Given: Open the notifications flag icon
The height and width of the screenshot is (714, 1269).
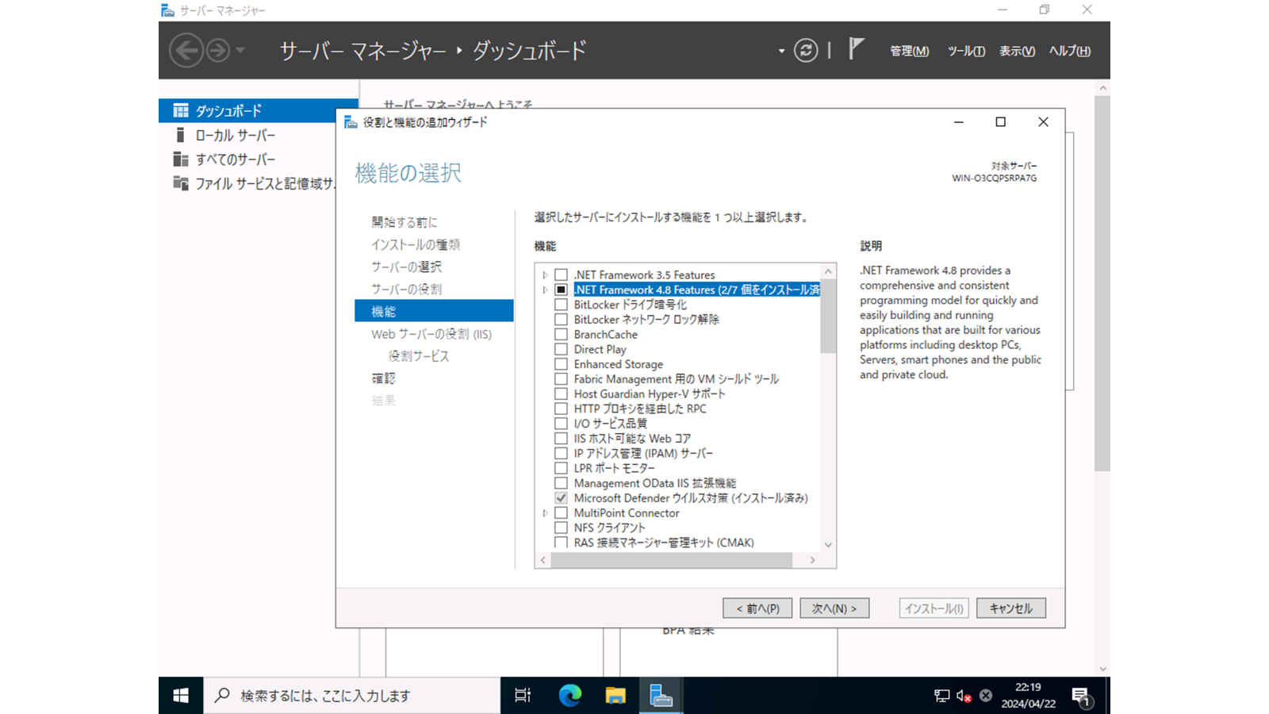Looking at the screenshot, I should 856,49.
